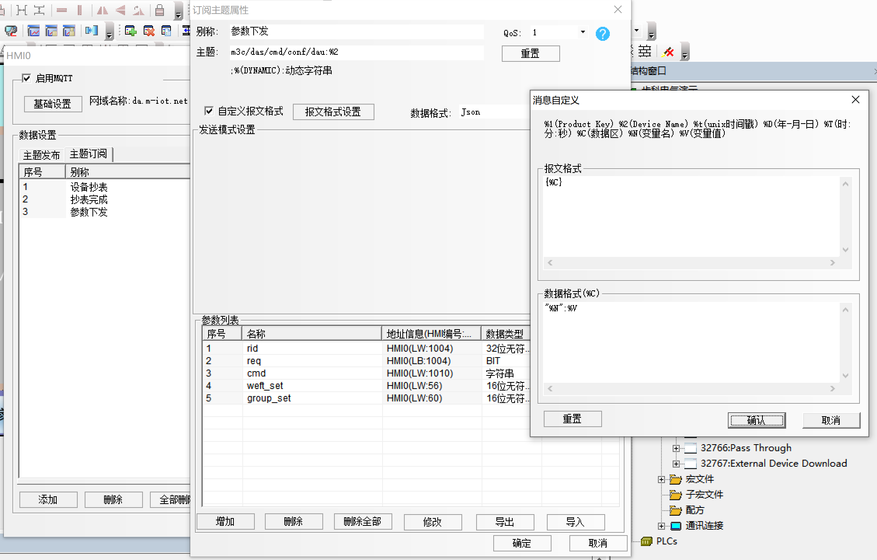The height and width of the screenshot is (560, 877).
Task: Expand the 32767:External Device Download node
Action: click(x=676, y=464)
